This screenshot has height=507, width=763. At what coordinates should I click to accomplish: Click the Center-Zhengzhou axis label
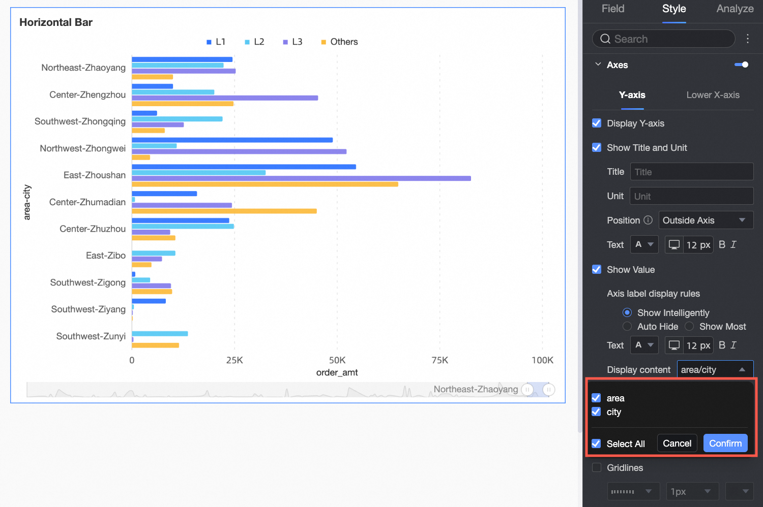[87, 94]
